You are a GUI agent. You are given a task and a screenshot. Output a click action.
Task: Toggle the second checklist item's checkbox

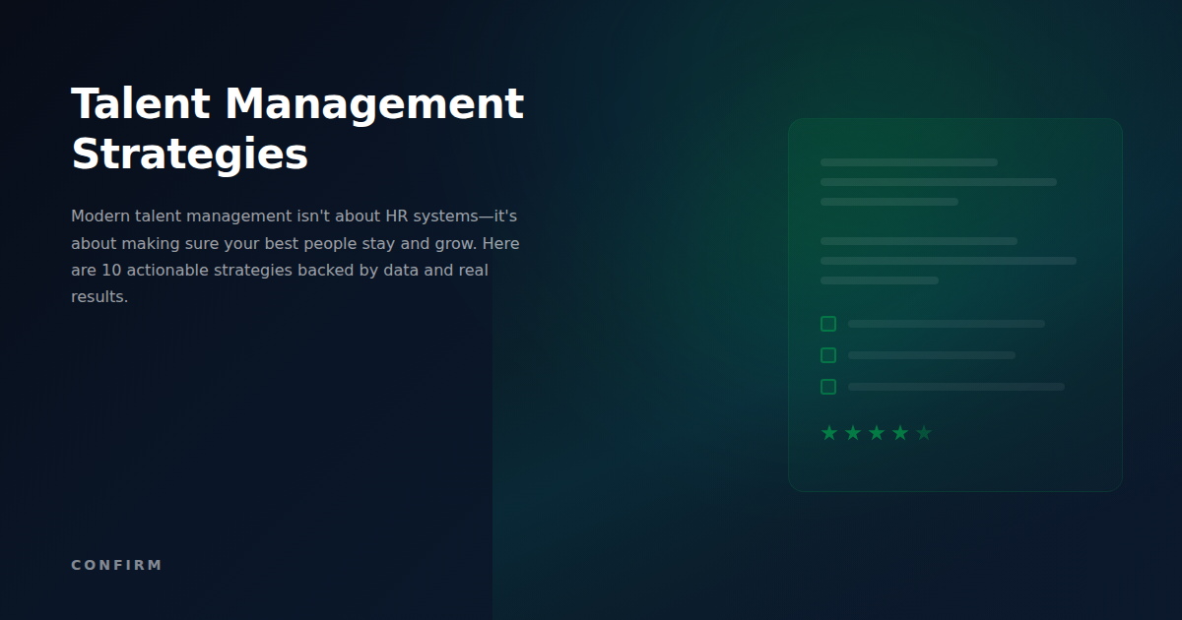(x=827, y=354)
